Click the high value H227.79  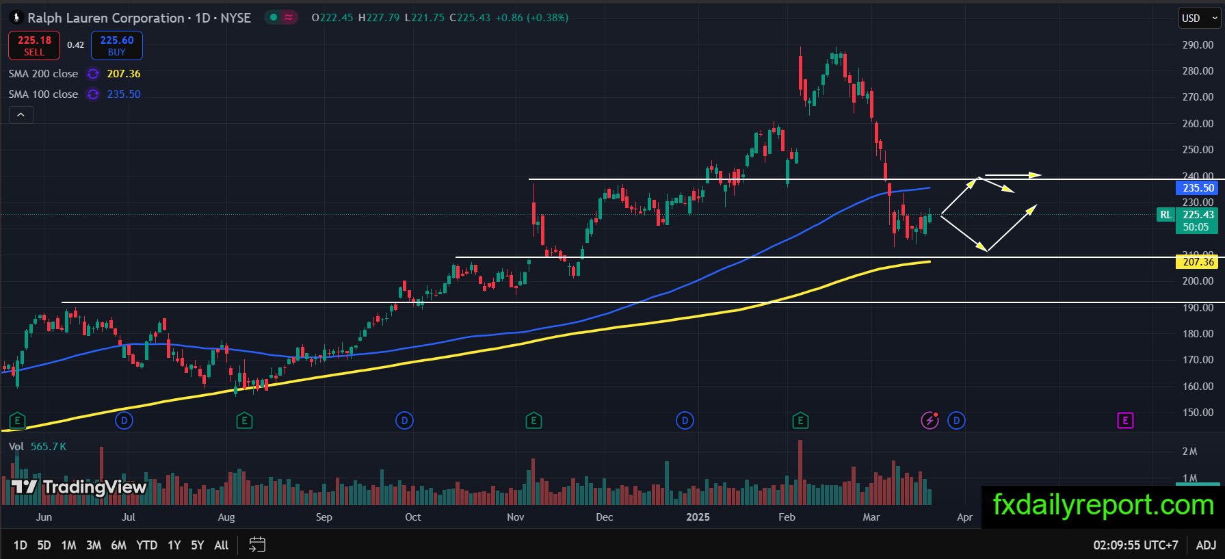click(x=379, y=18)
